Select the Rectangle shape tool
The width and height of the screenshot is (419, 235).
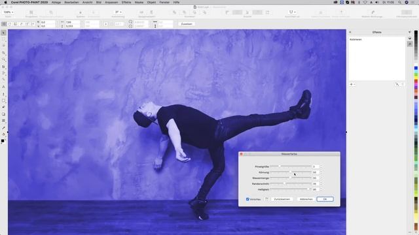[x=3, y=101]
